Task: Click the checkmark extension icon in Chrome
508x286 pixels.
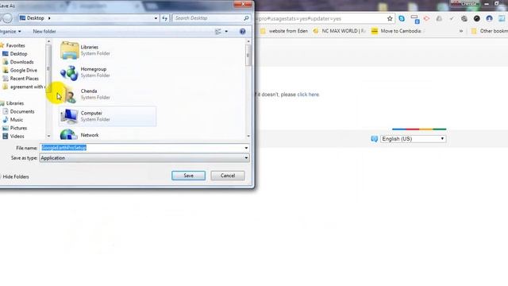Action: 452,19
